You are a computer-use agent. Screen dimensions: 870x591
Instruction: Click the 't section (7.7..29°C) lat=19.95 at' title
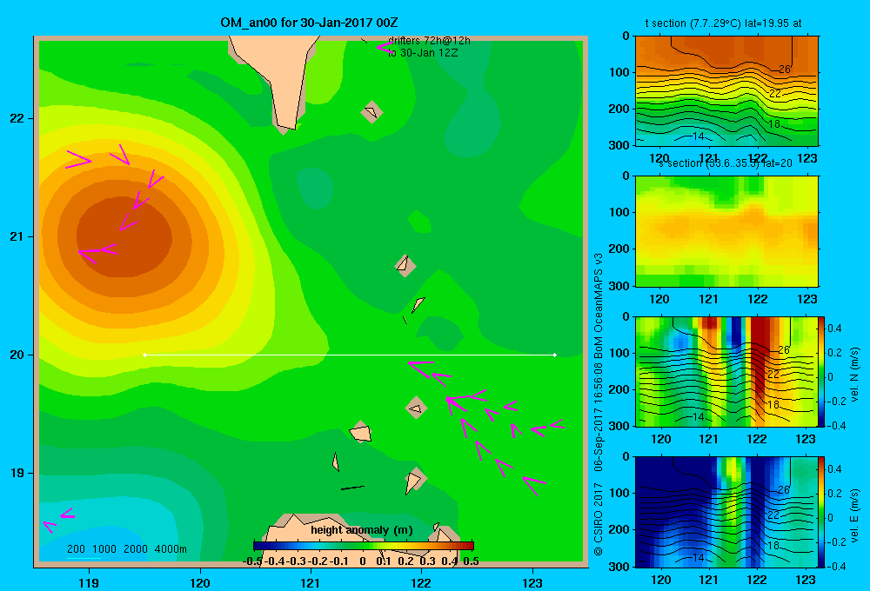[x=723, y=23]
